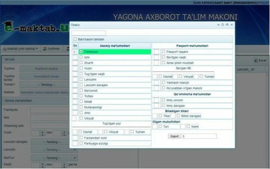Click the Ish joyi section header
Image resolution: width=270 pixels, height=169 pixels.
[36, 59]
